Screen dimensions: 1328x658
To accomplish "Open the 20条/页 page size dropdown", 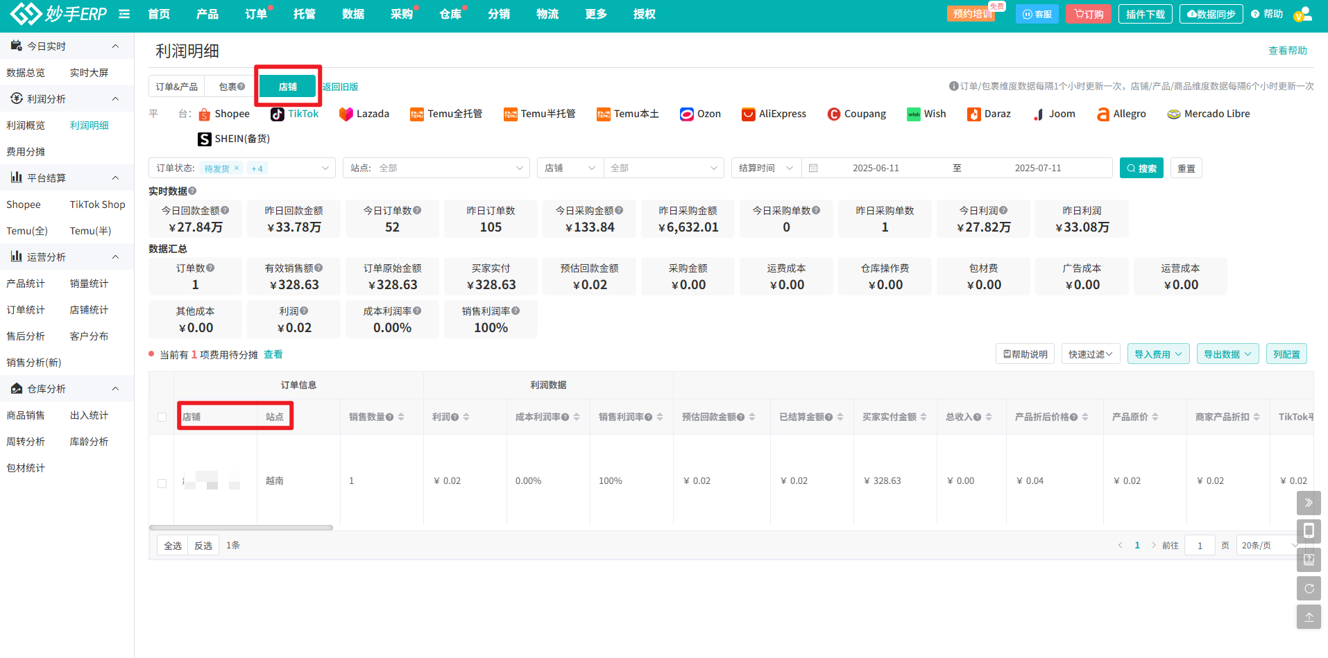I will click(1270, 546).
